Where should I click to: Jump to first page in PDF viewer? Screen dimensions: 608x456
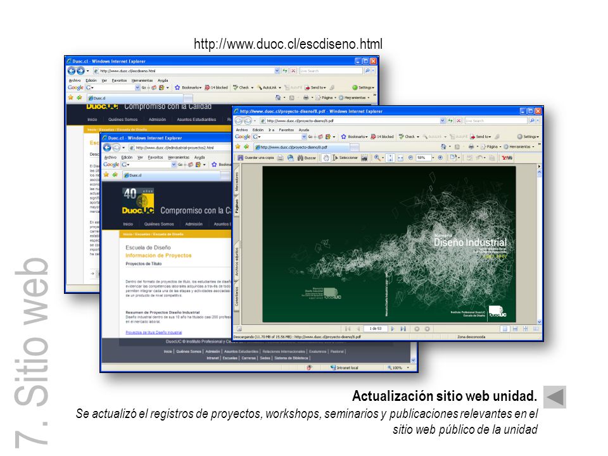(348, 329)
